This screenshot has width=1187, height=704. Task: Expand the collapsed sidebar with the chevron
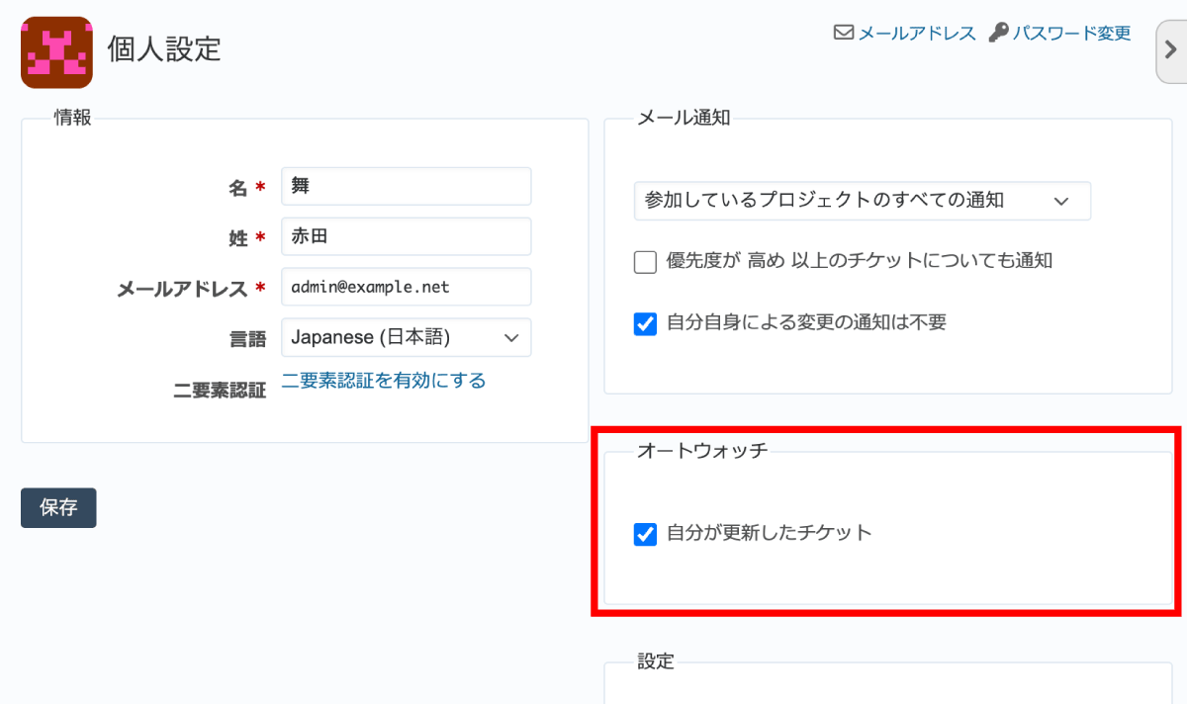tap(1172, 53)
